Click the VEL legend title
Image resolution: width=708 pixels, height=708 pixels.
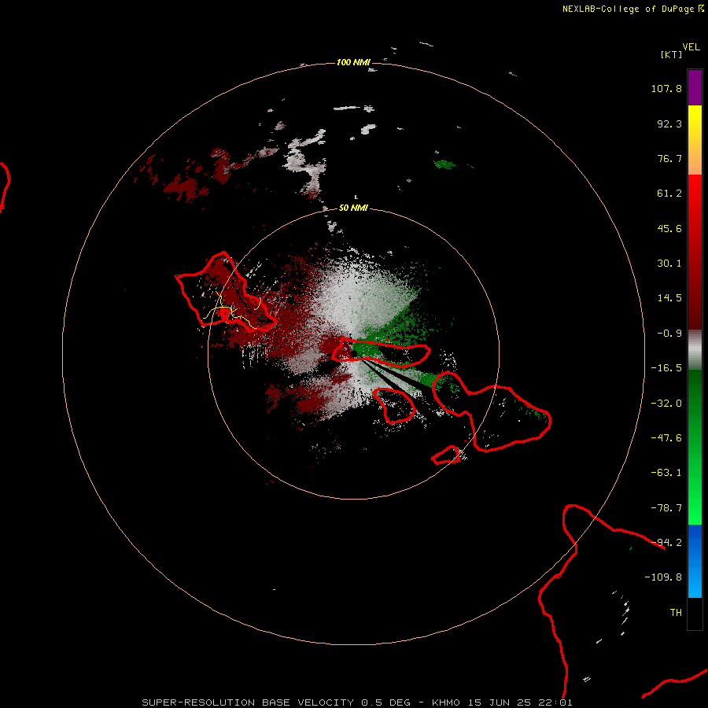(691, 47)
